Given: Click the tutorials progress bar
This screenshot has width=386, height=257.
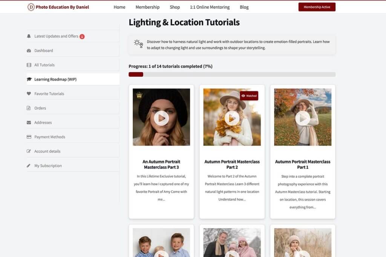Looking at the screenshot, I should (232, 74).
